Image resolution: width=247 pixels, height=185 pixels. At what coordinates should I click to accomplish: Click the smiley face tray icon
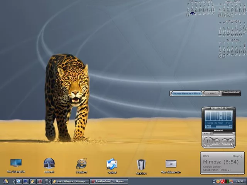[x=218, y=181]
